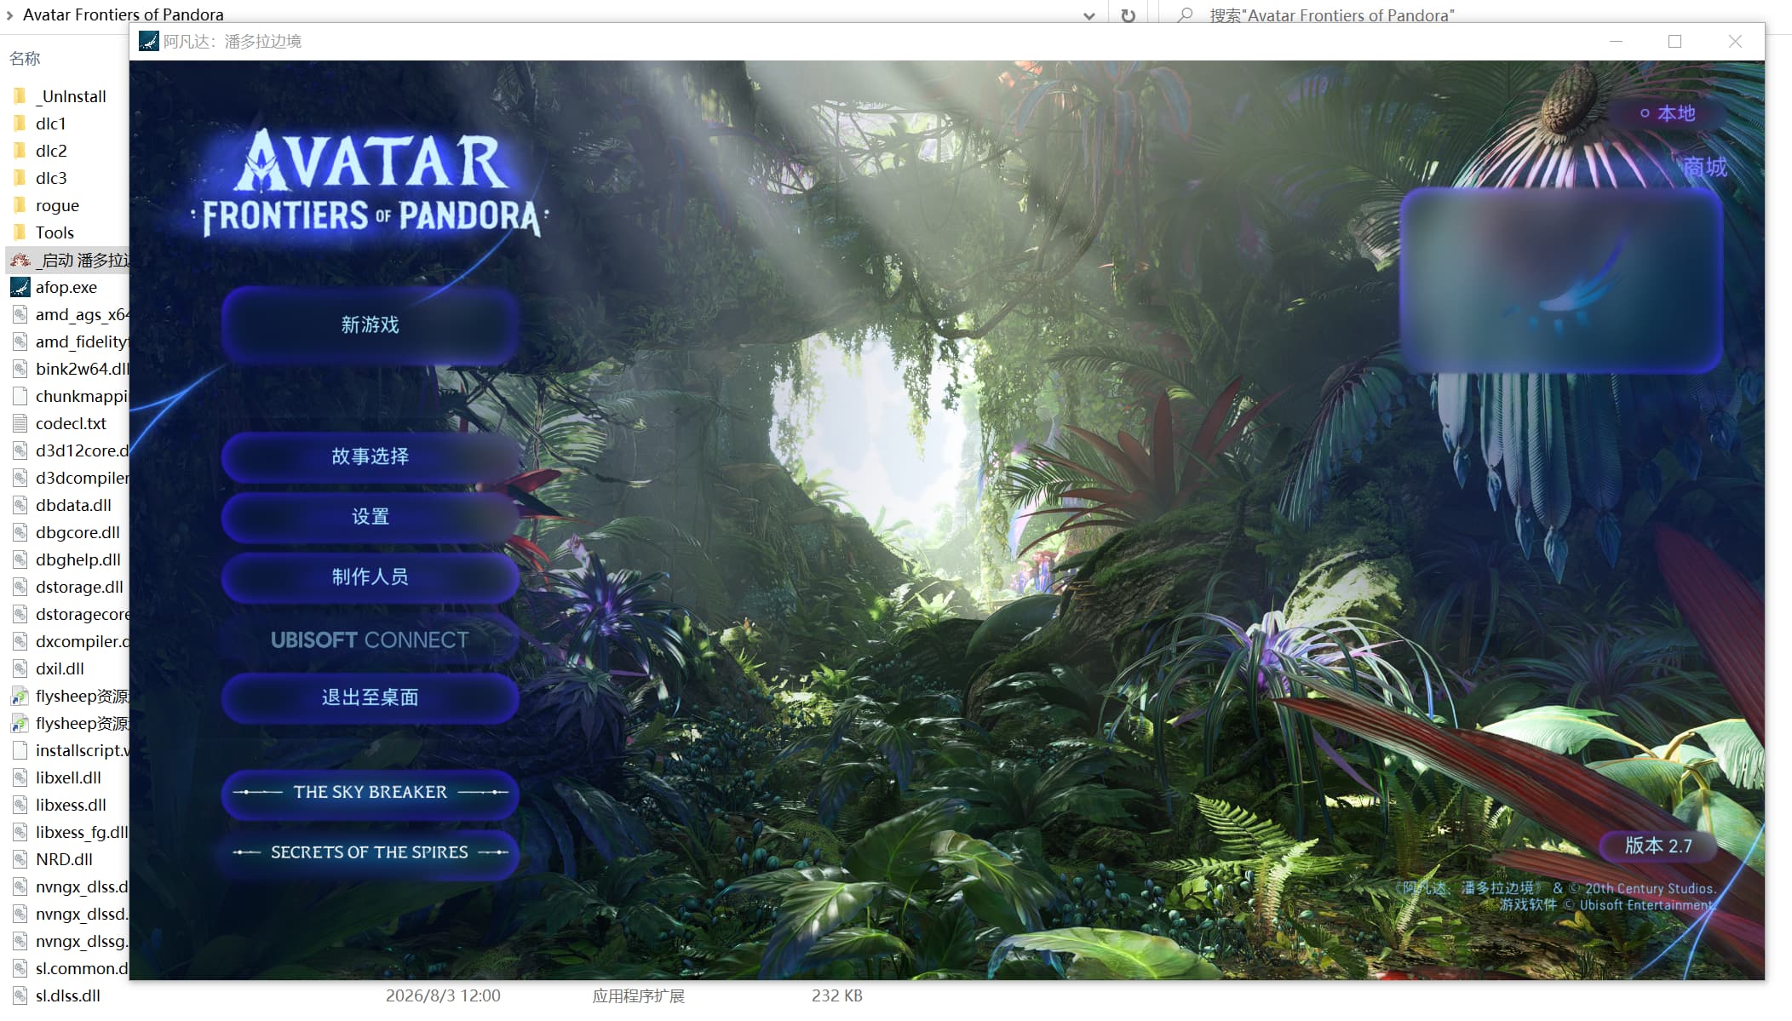View 制作人员 credits
The height and width of the screenshot is (1021, 1792).
(370, 577)
